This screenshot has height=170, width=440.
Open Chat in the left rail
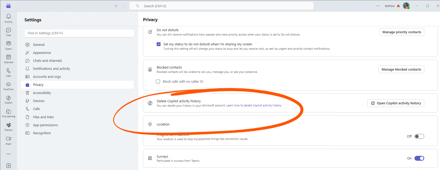9,32
